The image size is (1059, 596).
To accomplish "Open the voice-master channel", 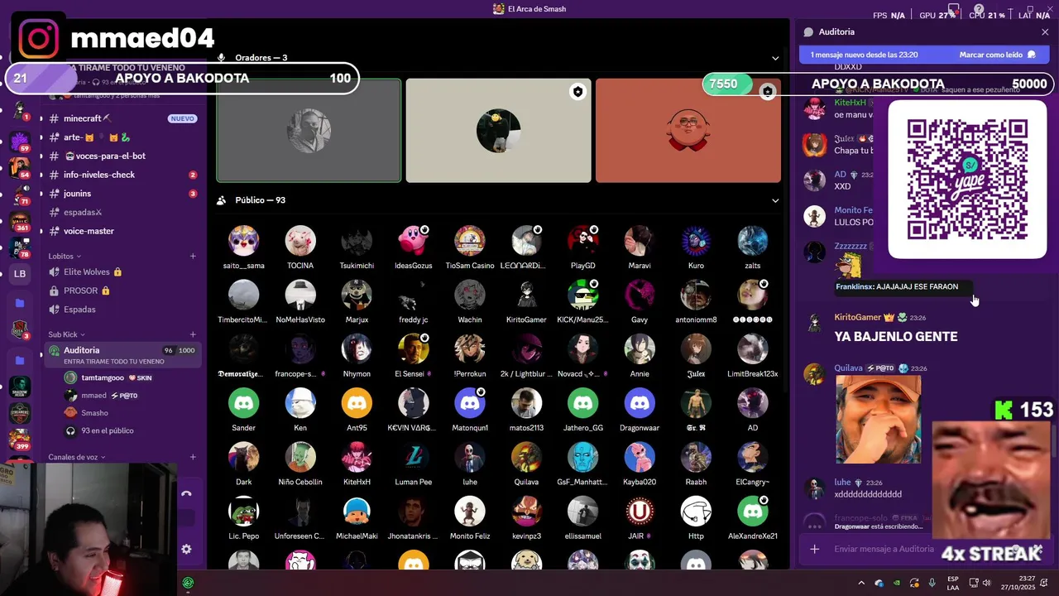I will [x=124, y=231].
